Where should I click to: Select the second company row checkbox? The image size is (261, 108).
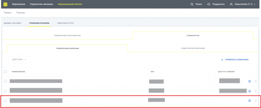tap(5, 91)
